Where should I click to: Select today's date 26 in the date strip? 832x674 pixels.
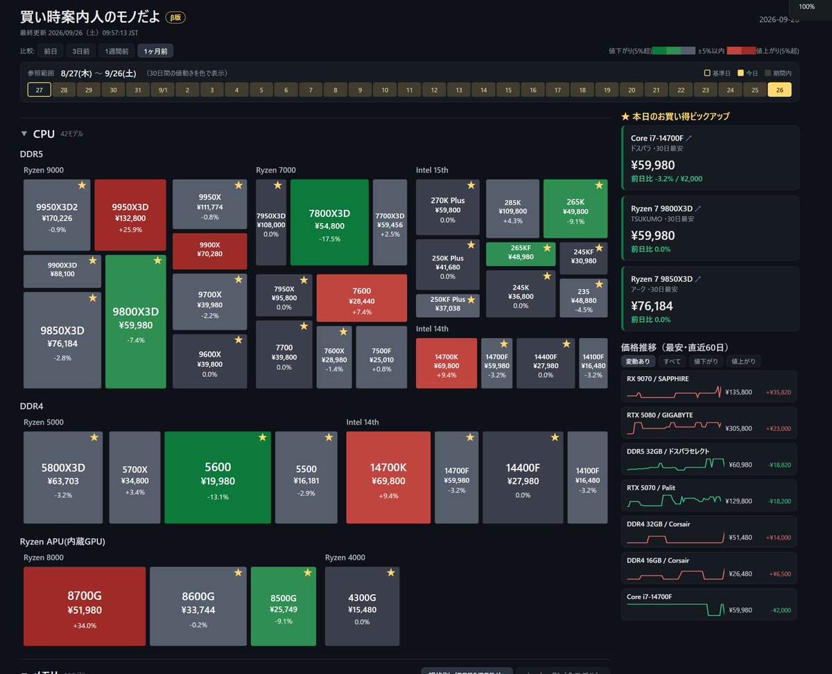click(x=779, y=90)
